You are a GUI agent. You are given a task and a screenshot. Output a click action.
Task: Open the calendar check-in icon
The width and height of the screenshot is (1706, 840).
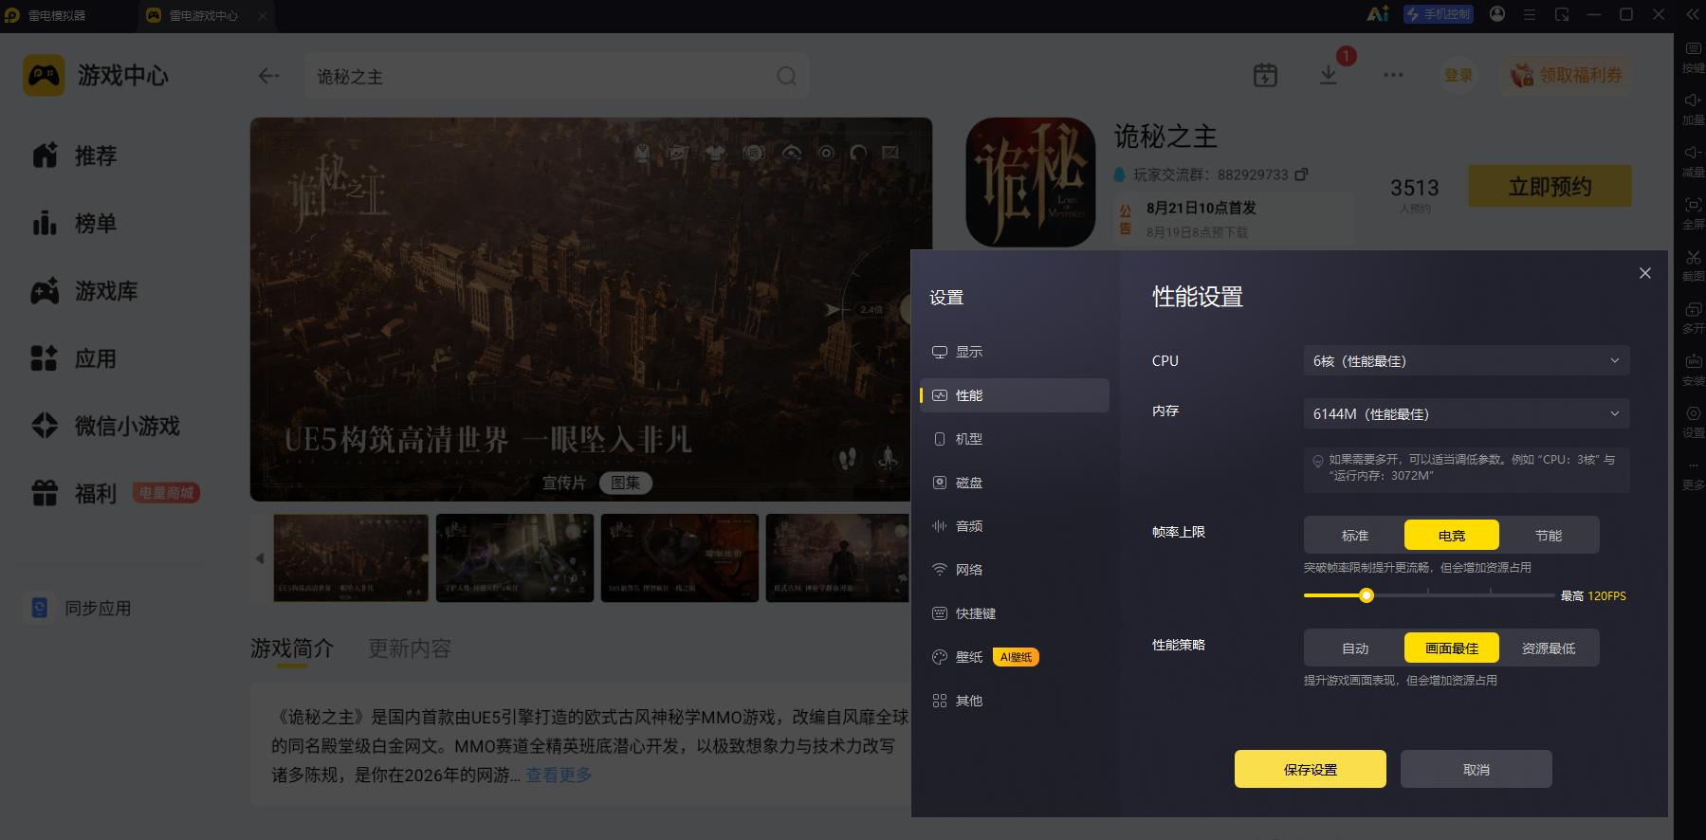[x=1265, y=76]
